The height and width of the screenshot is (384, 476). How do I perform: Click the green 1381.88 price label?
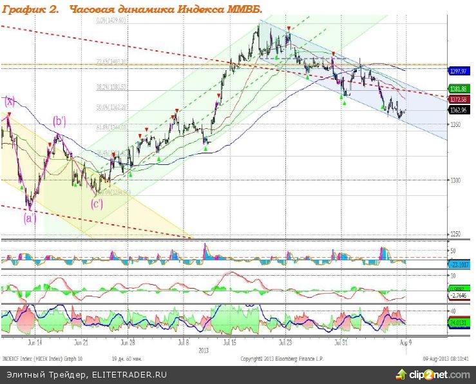pos(459,89)
